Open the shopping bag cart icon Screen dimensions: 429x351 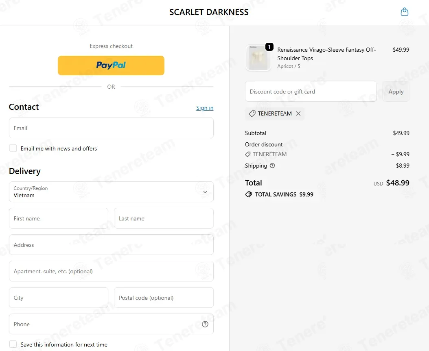(405, 12)
